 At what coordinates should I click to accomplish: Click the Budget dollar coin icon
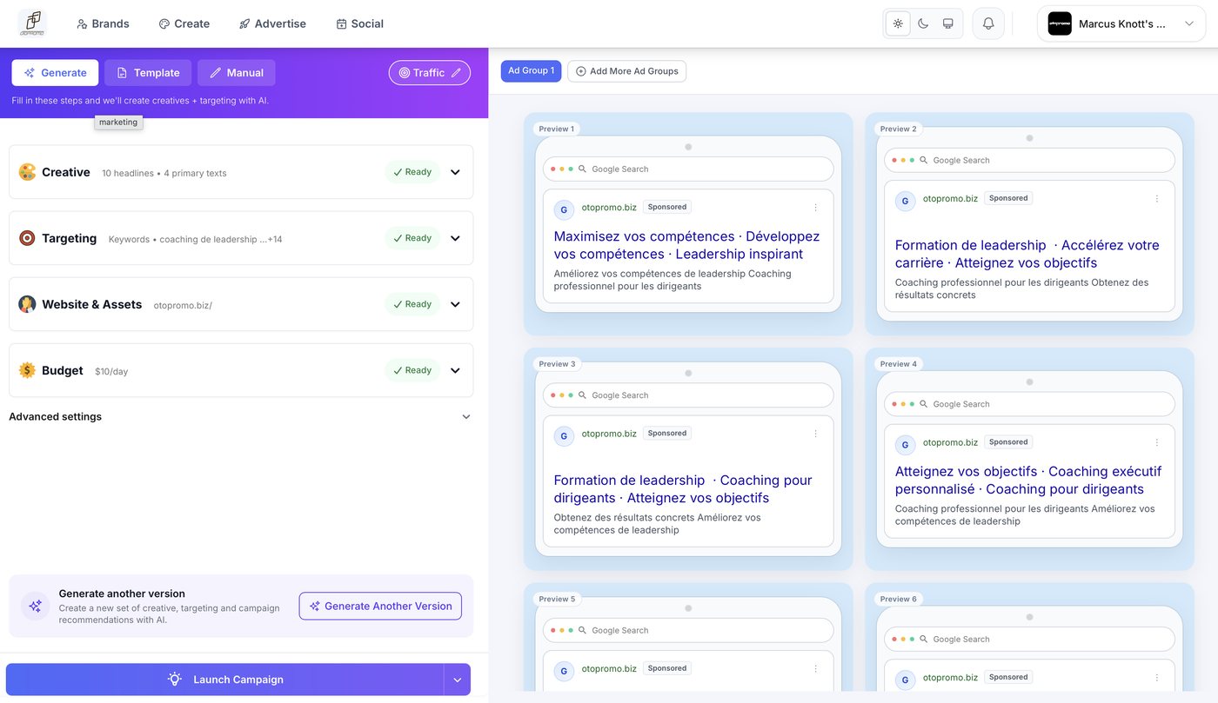27,370
